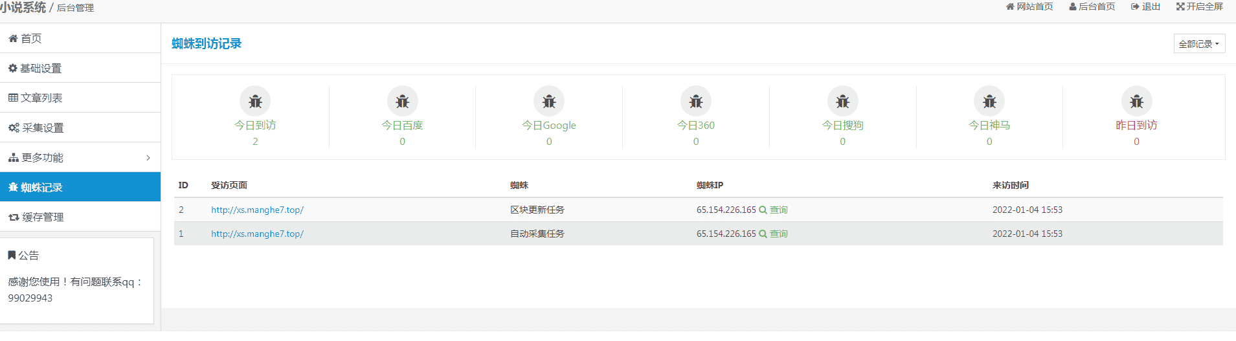Click the spider icon above 昨日到访
The height and width of the screenshot is (341, 1236).
pos(1136,101)
